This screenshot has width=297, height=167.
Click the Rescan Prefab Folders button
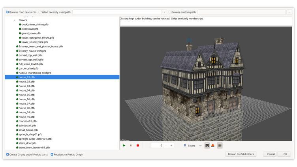241,154
